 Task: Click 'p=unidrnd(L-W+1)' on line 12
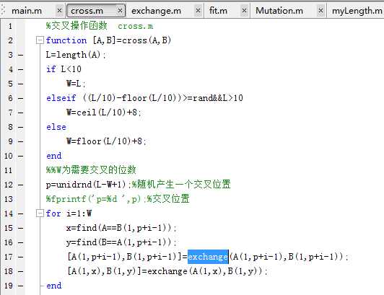coord(86,185)
